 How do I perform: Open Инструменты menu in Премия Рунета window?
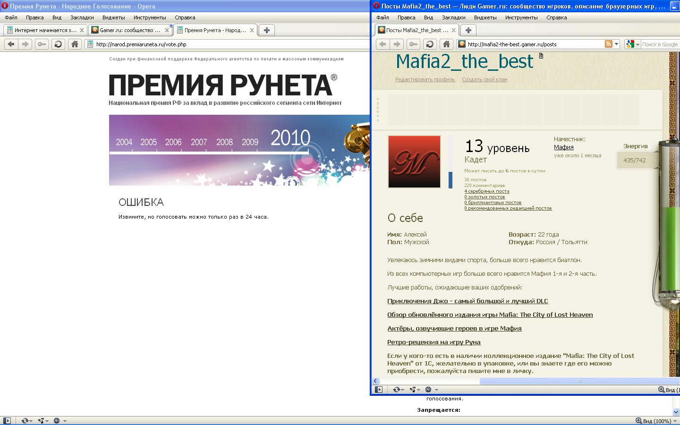click(x=150, y=17)
